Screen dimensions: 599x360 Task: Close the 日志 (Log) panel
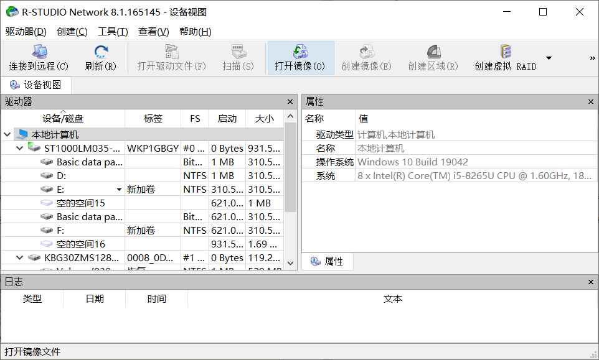[x=590, y=282]
